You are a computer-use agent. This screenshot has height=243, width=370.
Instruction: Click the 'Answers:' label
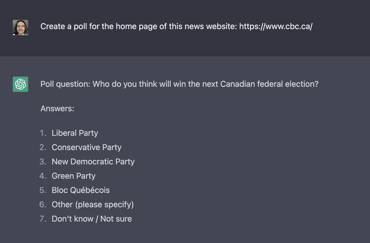pyautogui.click(x=57, y=108)
